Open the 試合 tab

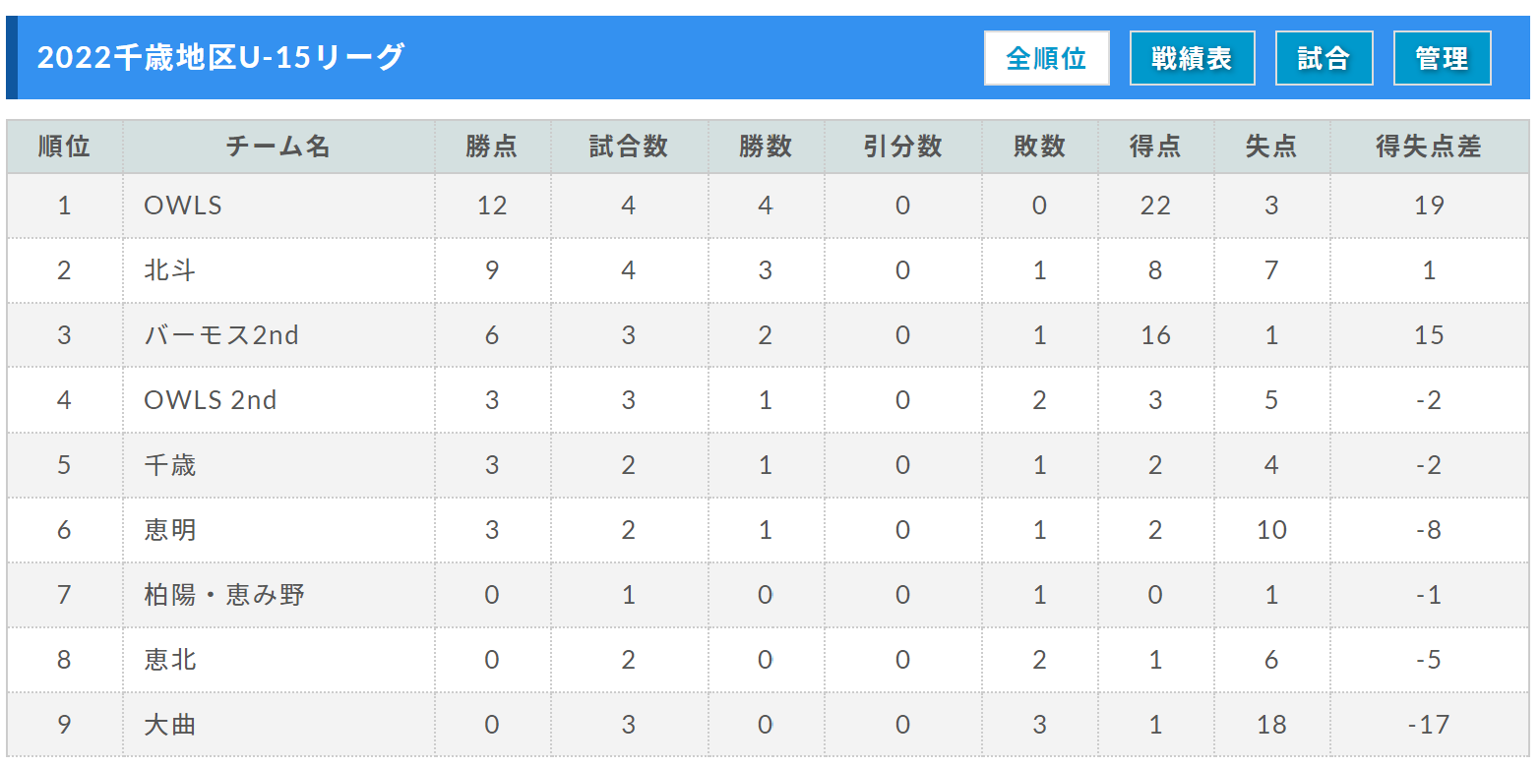click(1324, 58)
